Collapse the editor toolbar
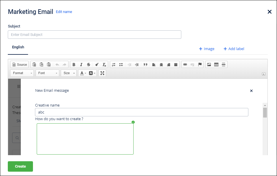The height and width of the screenshot is (176, 277). point(264,74)
